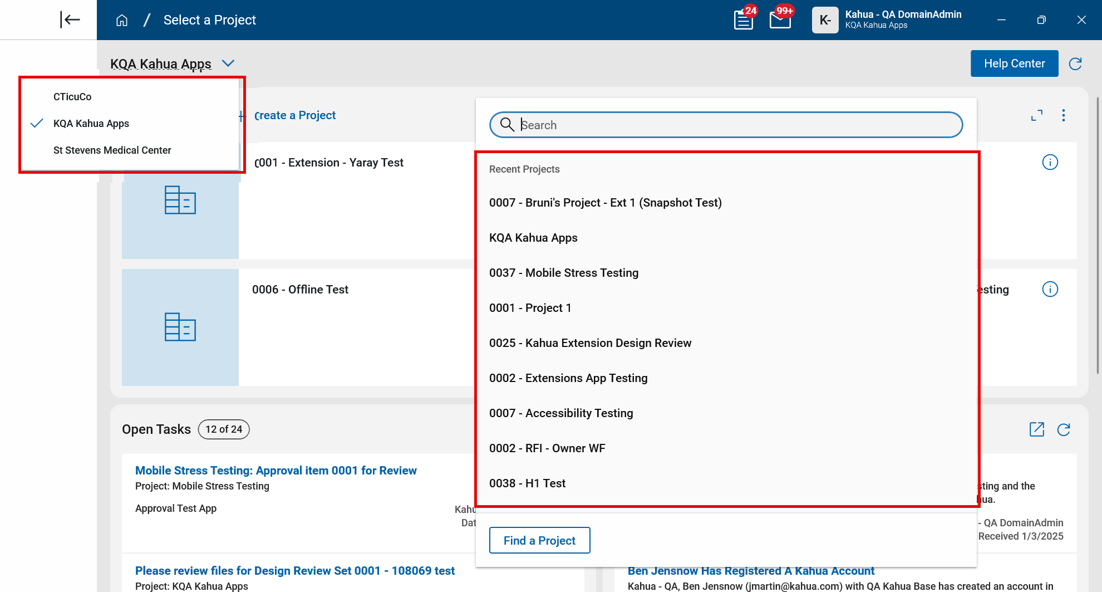The width and height of the screenshot is (1102, 592).
Task: Choose 0025 - Kahua Extension Design Review
Action: (726, 343)
